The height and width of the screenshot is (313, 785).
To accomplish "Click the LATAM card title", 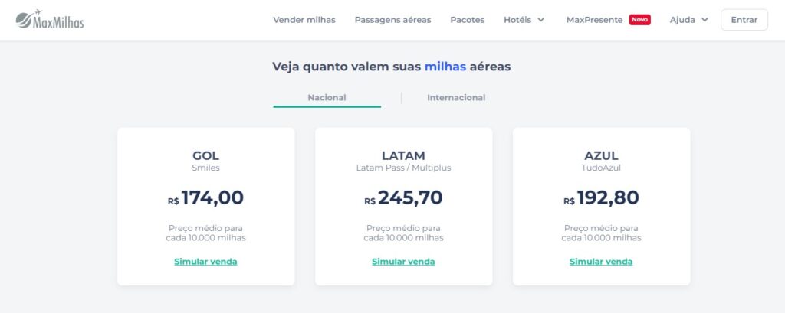I will (403, 156).
